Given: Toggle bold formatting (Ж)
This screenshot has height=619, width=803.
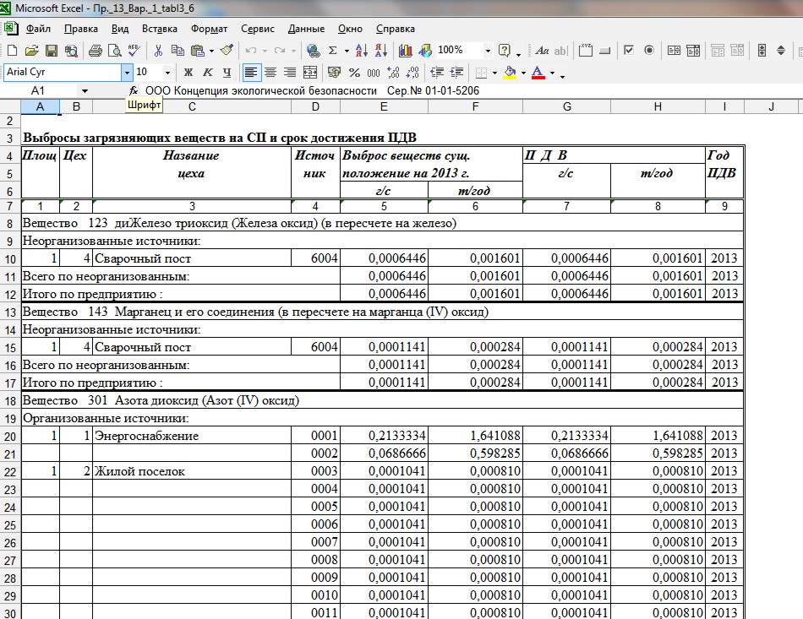Looking at the screenshot, I should [x=188, y=73].
